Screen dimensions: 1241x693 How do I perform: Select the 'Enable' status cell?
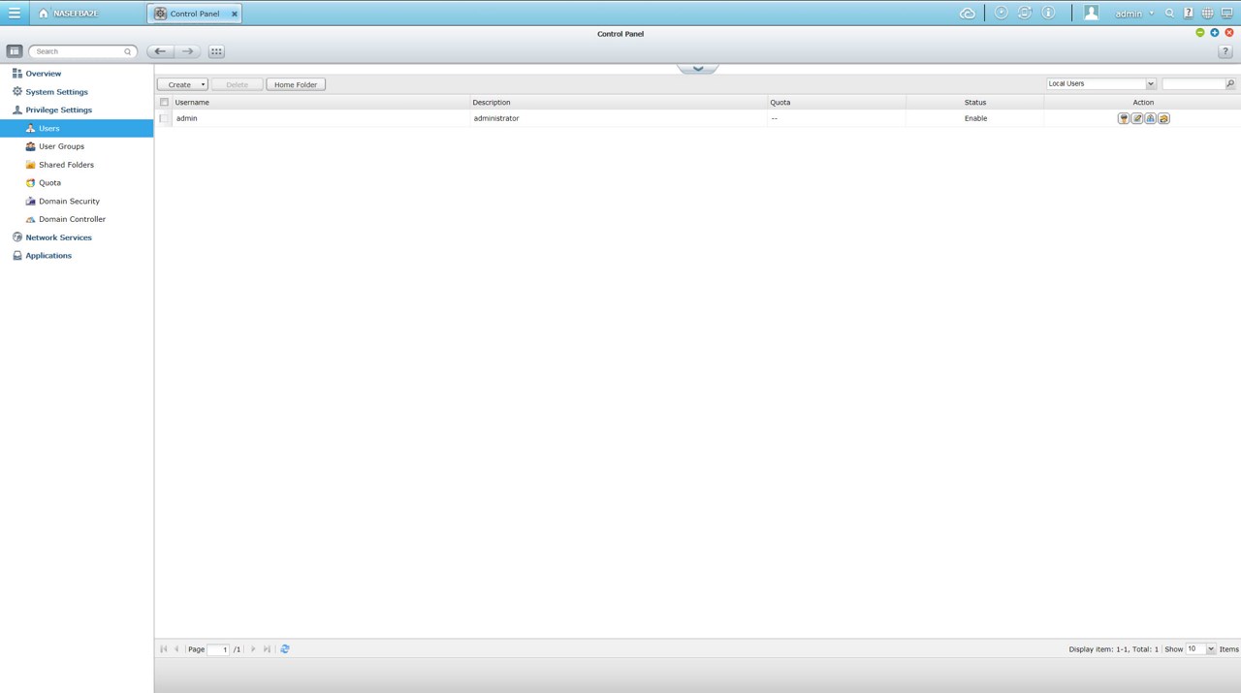pos(975,118)
